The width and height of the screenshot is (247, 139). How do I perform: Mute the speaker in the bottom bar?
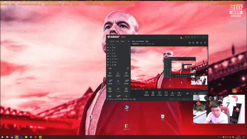coord(179,94)
